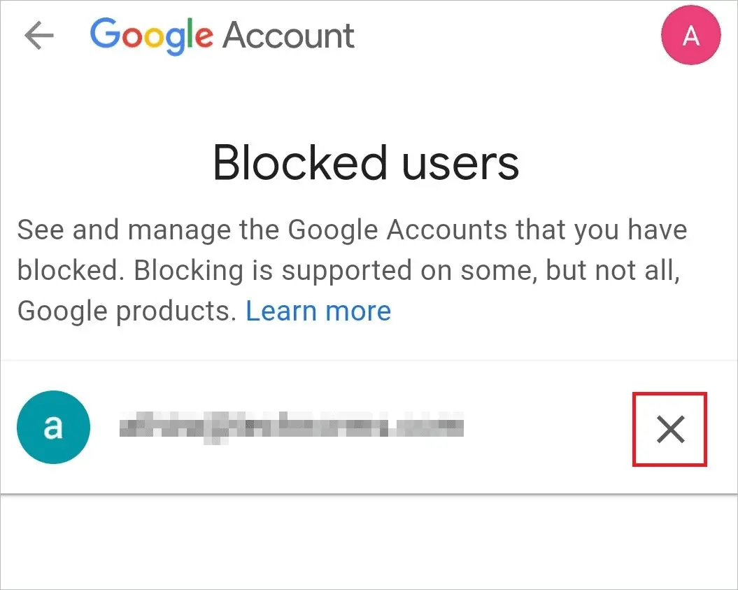Click 'Google products.' text in description
738x590 pixels.
[x=127, y=311]
